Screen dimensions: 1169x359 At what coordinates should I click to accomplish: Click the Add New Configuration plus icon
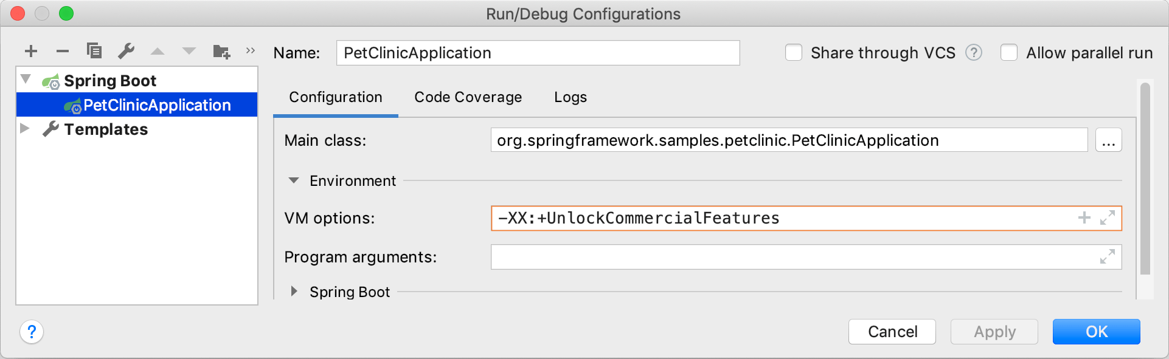click(x=31, y=51)
